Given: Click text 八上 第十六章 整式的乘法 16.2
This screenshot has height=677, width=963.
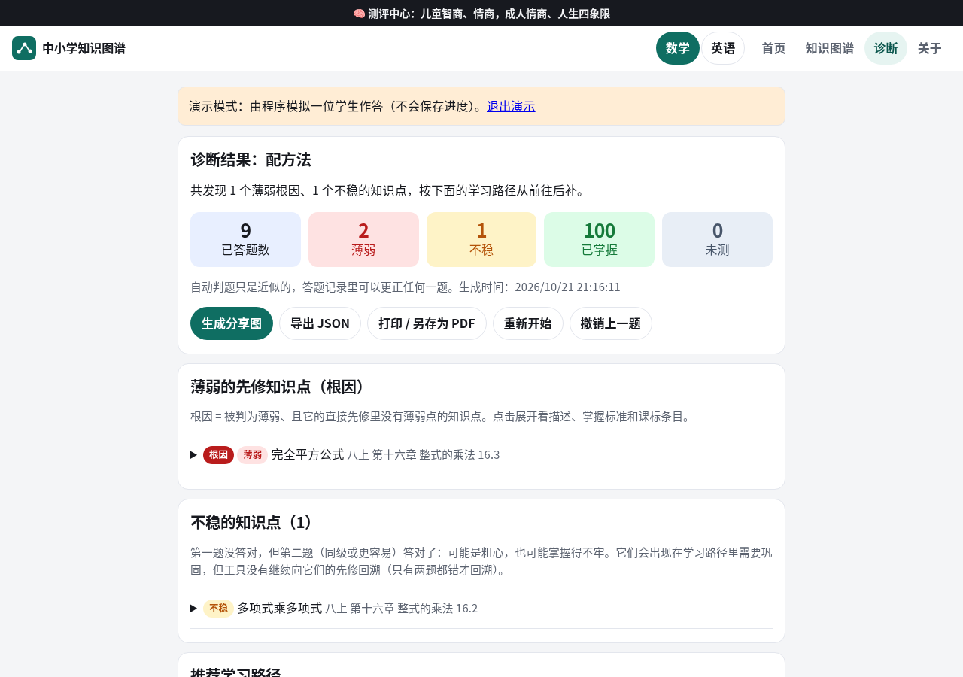Looking at the screenshot, I should [402, 608].
